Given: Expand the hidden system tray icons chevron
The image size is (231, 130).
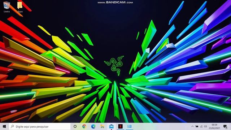Looking at the screenshot, I should [x=192, y=126].
